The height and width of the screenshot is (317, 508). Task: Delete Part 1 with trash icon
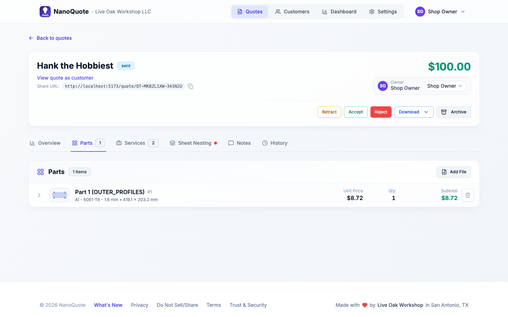pos(467,195)
